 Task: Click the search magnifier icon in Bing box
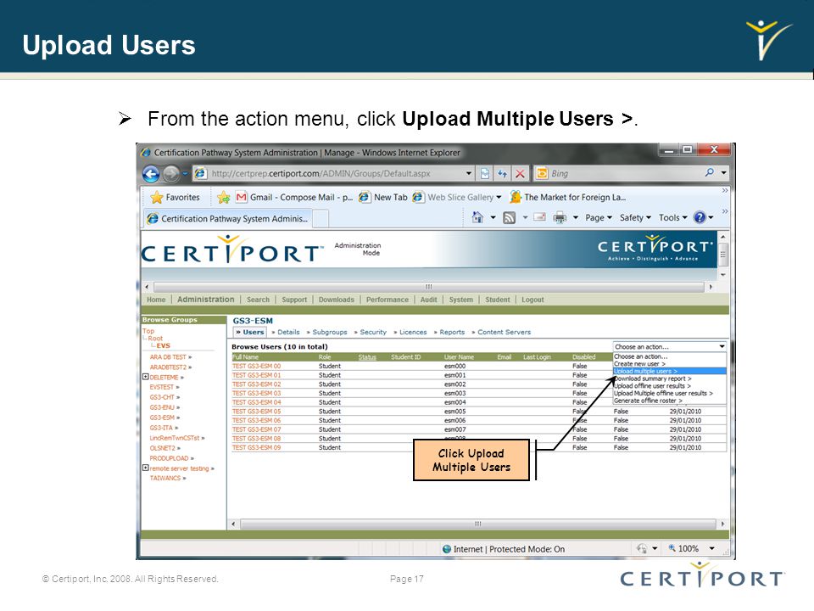pos(709,172)
